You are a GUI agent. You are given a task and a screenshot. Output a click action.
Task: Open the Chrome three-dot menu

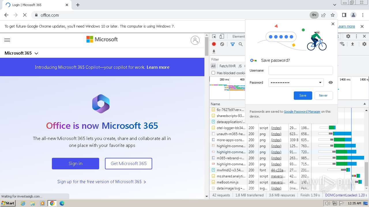(362, 15)
